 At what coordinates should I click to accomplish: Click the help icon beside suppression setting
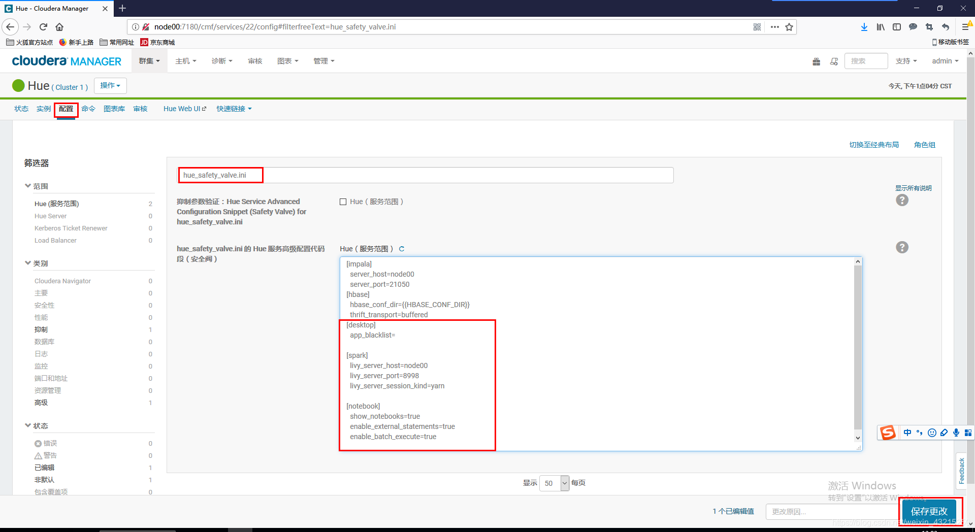tap(902, 200)
